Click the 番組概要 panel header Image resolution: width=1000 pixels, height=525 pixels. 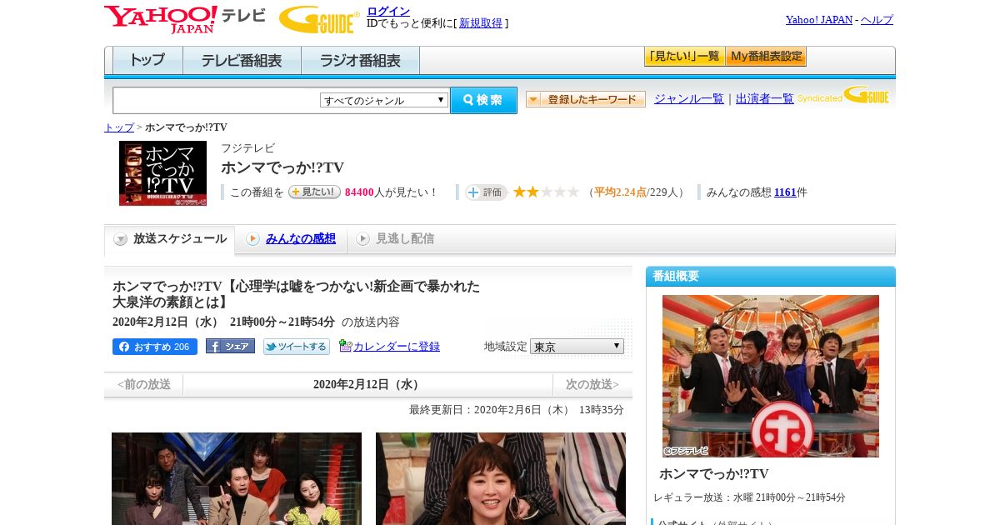[771, 276]
